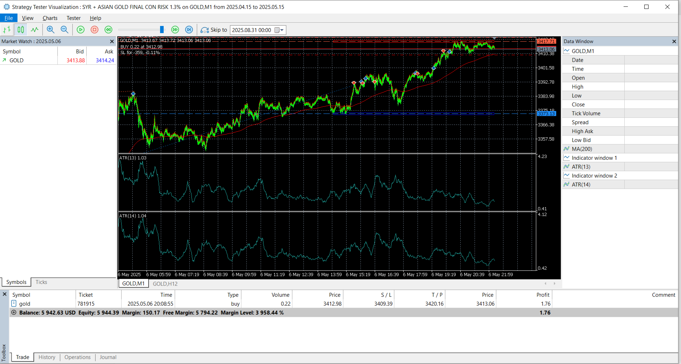Viewport: 681px width, 364px height.
Task: Select the GOLD row in Market Watch
Action: (x=58, y=60)
